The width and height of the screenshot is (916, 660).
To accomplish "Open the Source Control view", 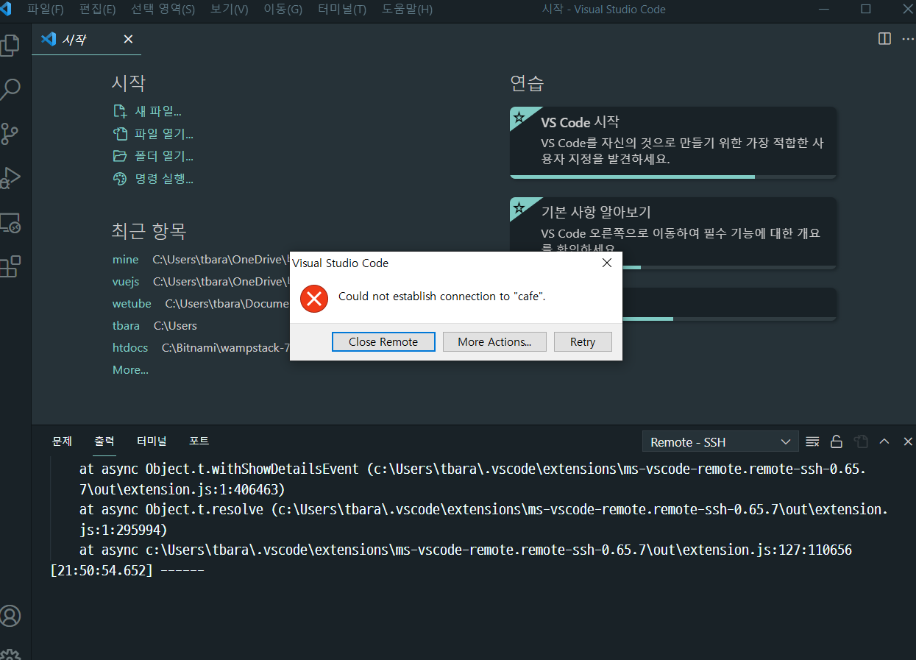I will [10, 134].
